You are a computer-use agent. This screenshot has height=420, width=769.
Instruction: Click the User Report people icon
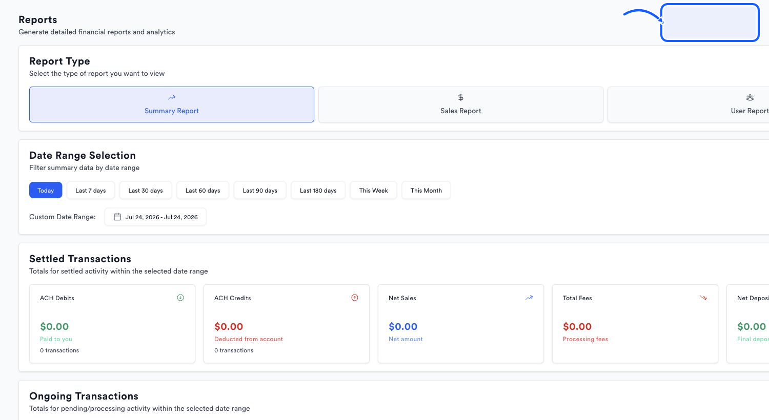(x=750, y=97)
